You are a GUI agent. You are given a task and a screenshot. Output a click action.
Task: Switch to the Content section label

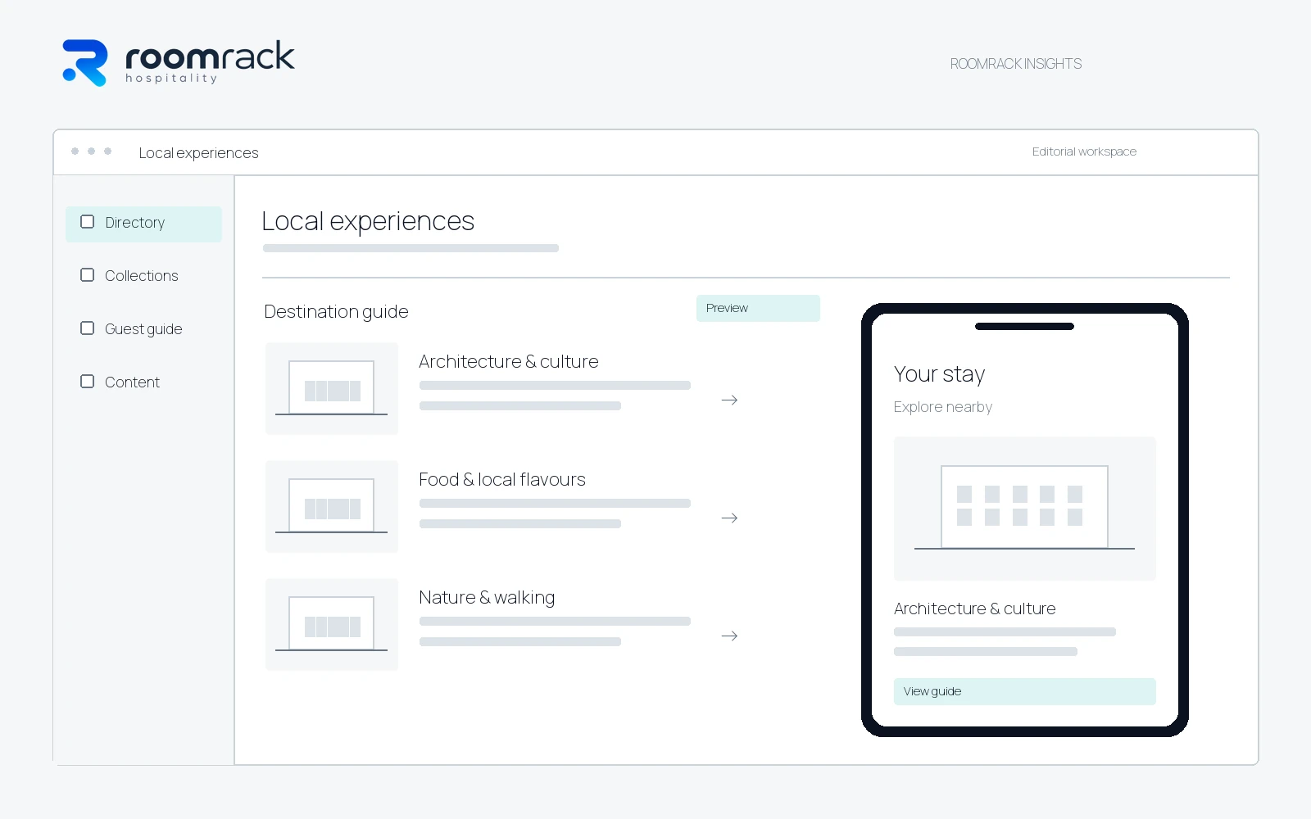click(132, 382)
